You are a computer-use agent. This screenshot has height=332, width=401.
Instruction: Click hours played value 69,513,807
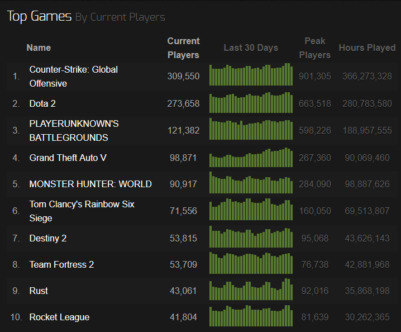[x=367, y=211]
